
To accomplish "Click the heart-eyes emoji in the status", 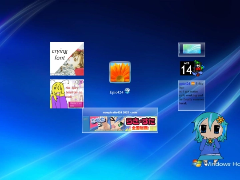I will tap(193, 84).
